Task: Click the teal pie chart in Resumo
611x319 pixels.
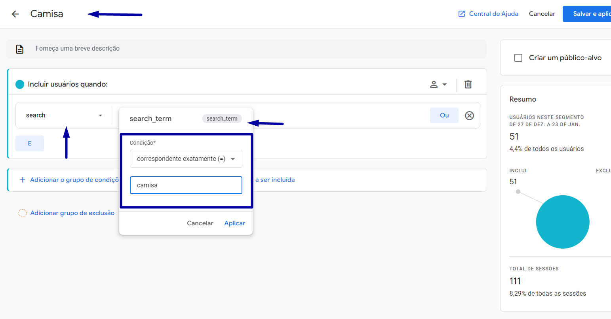Action: tap(563, 222)
